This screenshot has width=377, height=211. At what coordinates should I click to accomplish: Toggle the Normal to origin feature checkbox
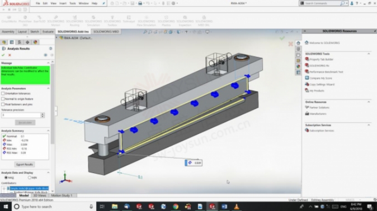pos(3,99)
